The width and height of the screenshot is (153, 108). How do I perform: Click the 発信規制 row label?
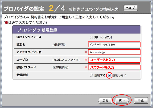point(22,75)
